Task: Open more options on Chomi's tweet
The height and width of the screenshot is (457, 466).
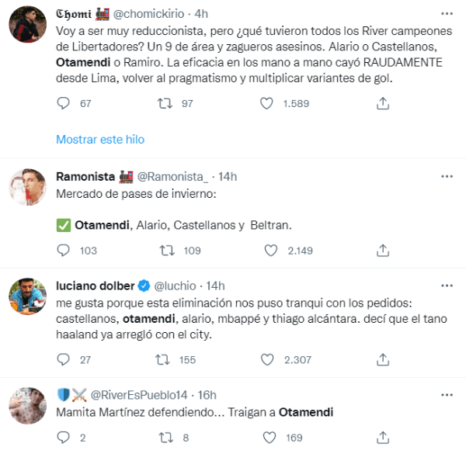Action: (445, 15)
